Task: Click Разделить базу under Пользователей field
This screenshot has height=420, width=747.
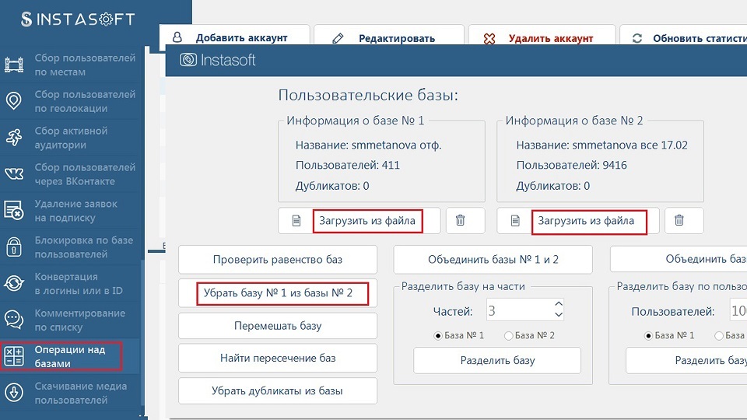Action: click(686, 360)
